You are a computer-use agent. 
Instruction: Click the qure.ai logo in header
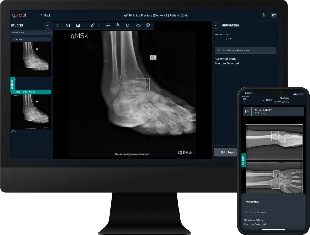click(19, 15)
